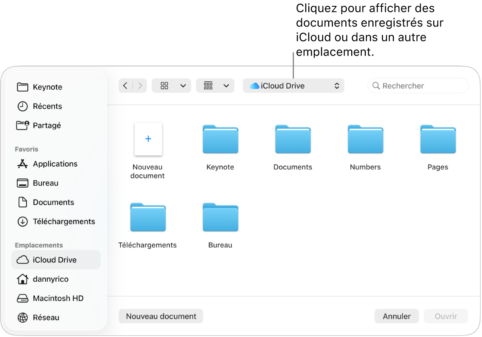Open the iCloud Drive location popup
This screenshot has width=482, height=337.
pos(293,85)
